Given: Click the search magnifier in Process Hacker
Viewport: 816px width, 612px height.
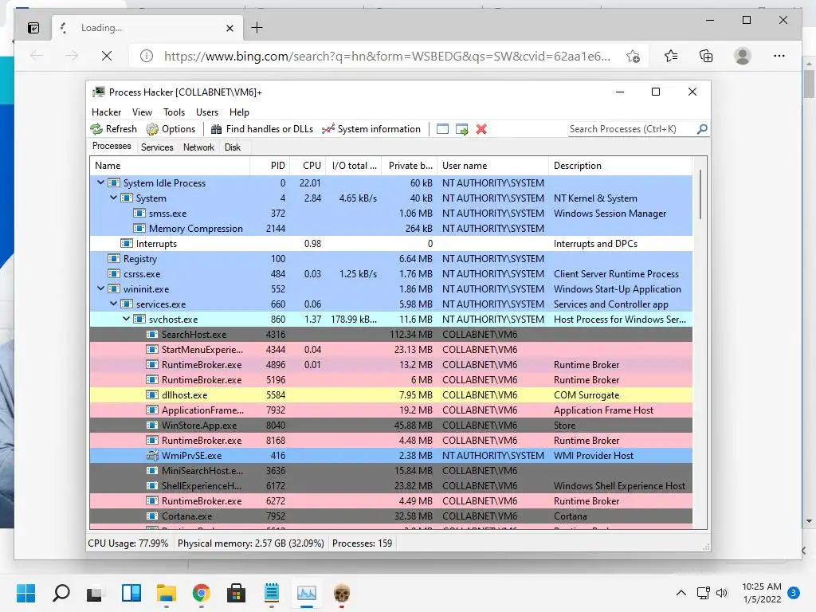Looking at the screenshot, I should pyautogui.click(x=702, y=128).
